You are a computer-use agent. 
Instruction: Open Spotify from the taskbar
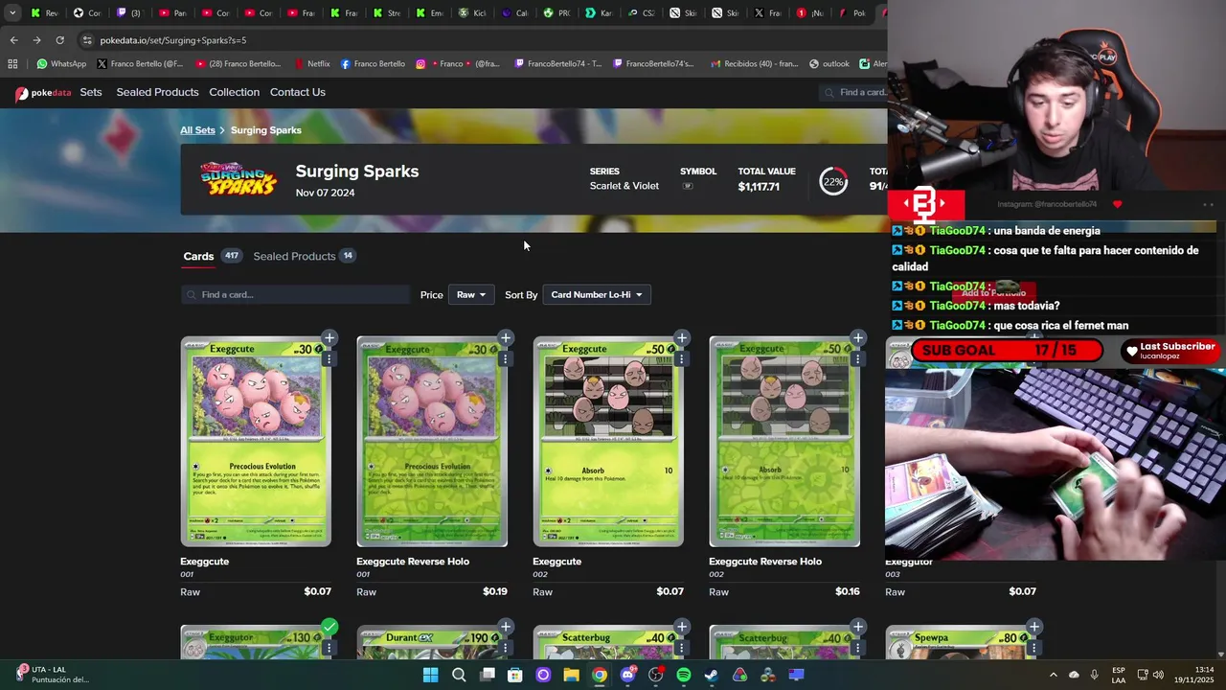click(683, 675)
